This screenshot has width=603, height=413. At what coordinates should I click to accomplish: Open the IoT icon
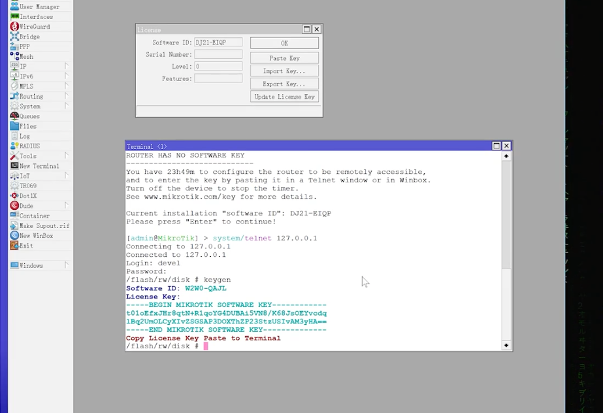(x=14, y=176)
